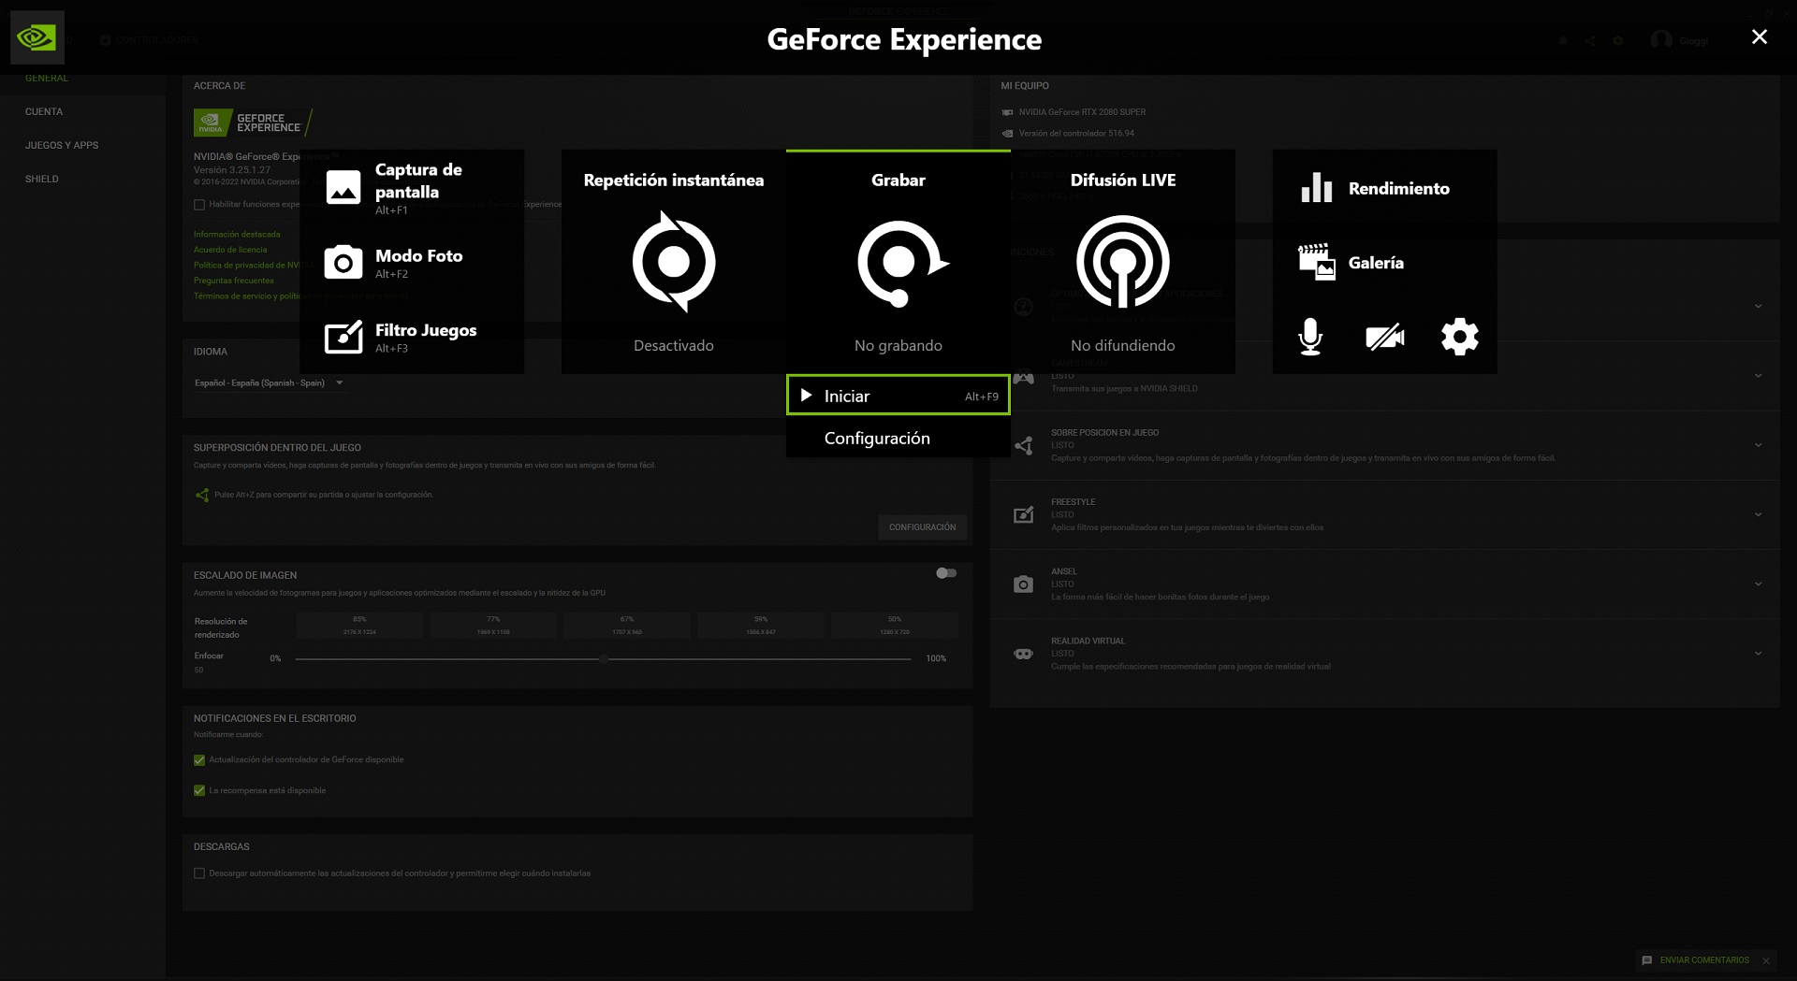
Task: Open Difusión LIVE broadcast panel
Action: tap(1123, 262)
